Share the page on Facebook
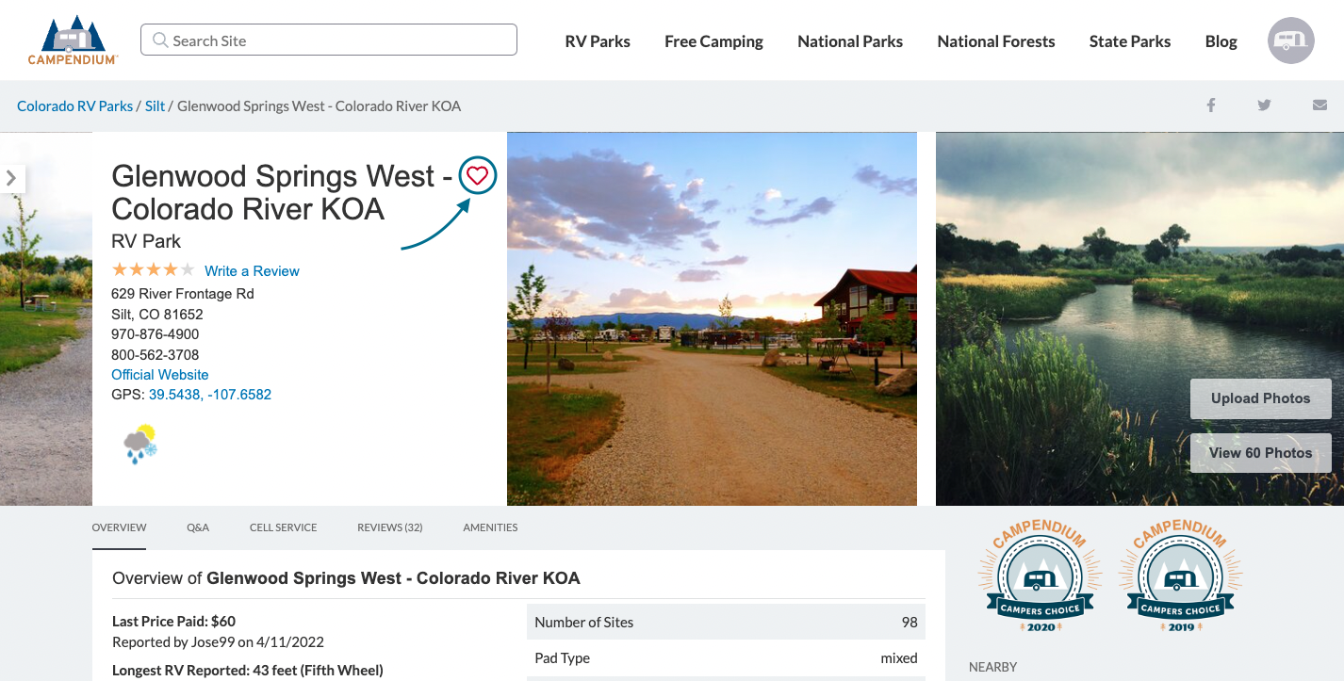The image size is (1344, 681). [x=1211, y=105]
